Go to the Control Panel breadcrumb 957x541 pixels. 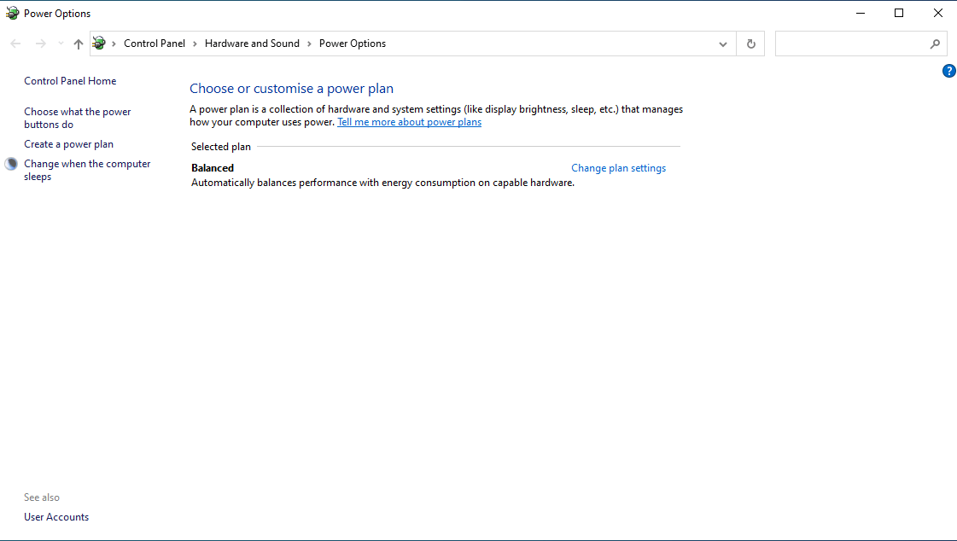tap(155, 44)
